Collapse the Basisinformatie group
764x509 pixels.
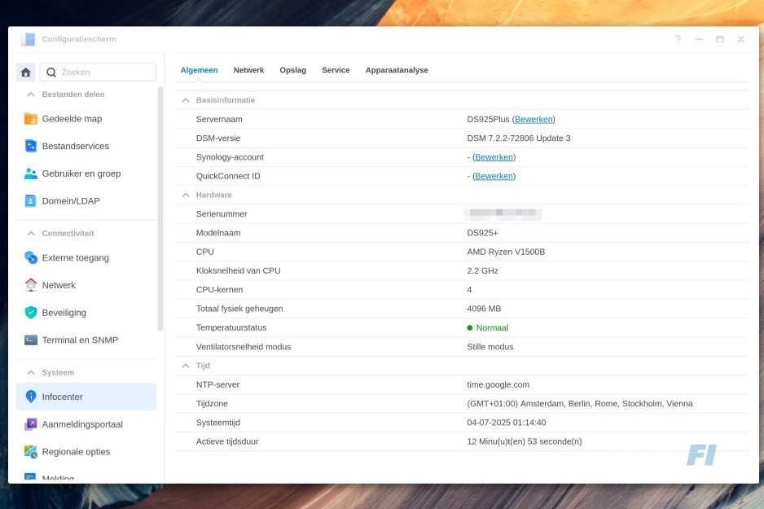pos(186,100)
